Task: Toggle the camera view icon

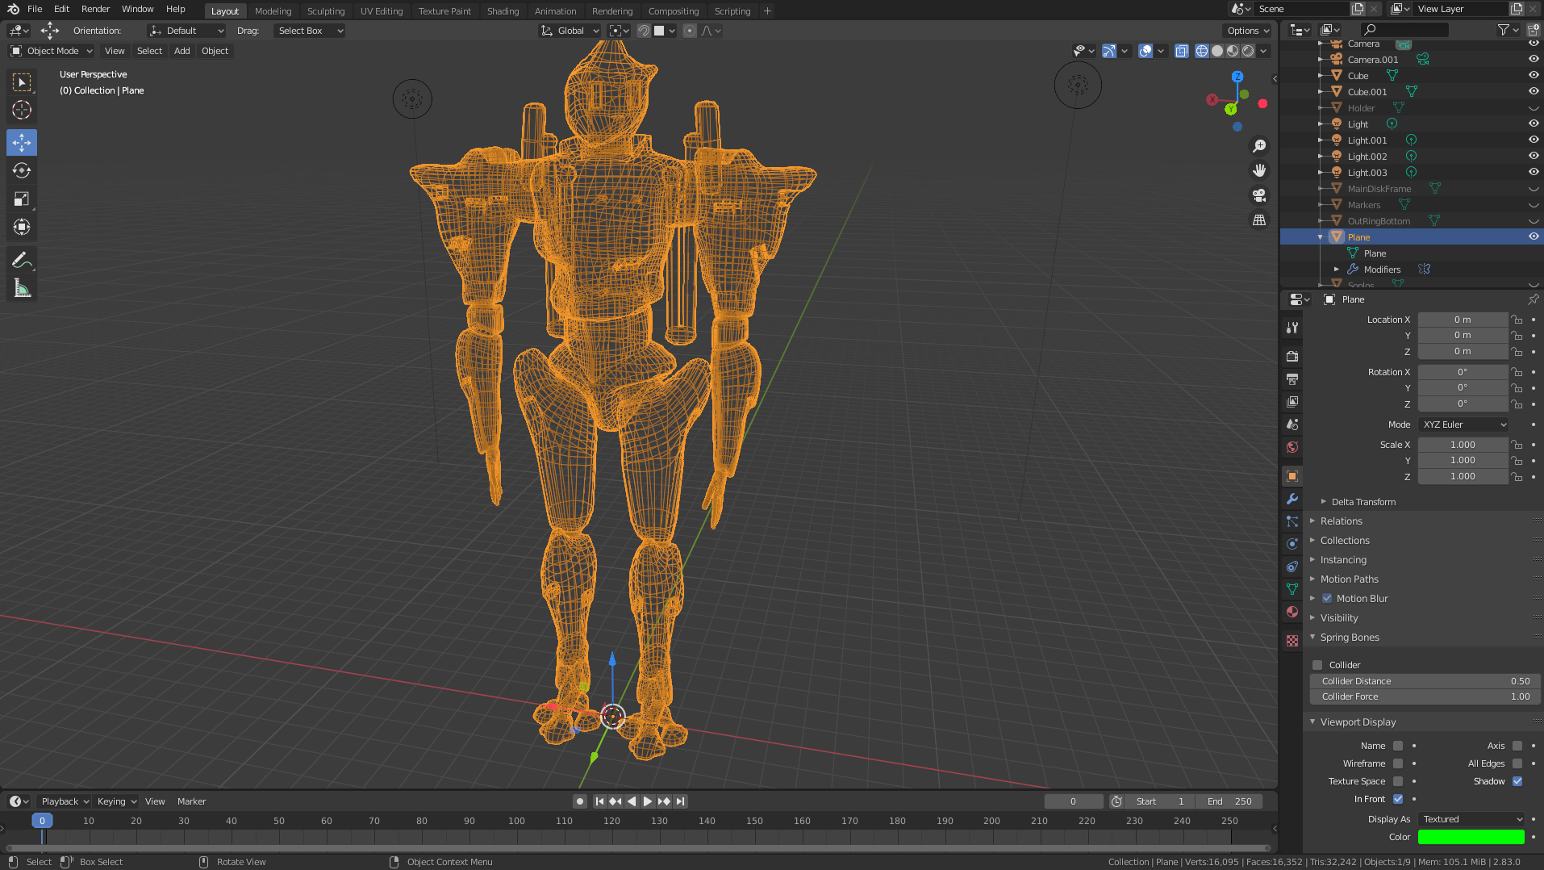Action: click(x=1258, y=195)
